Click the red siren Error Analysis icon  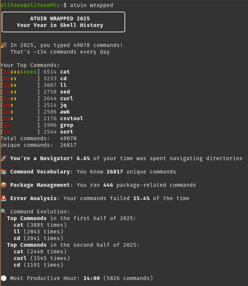(x=4, y=198)
